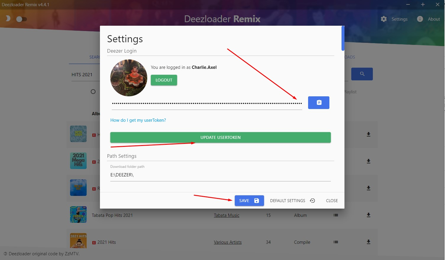Click the restore icon beside DEFAULT SETTINGS
The height and width of the screenshot is (260, 445).
(312, 201)
